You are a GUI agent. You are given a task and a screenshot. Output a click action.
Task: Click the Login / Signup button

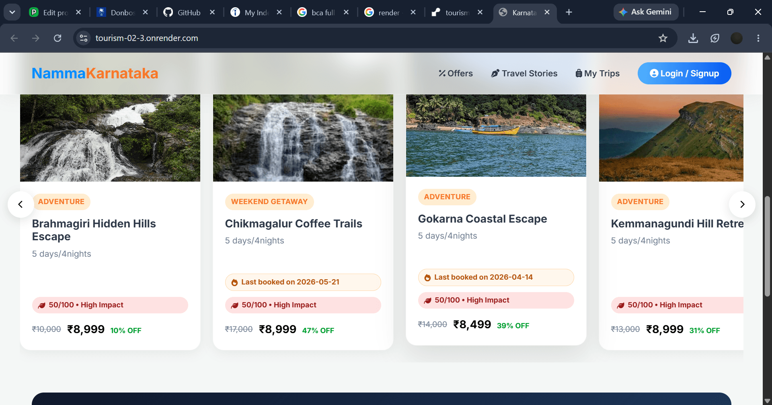pos(684,73)
